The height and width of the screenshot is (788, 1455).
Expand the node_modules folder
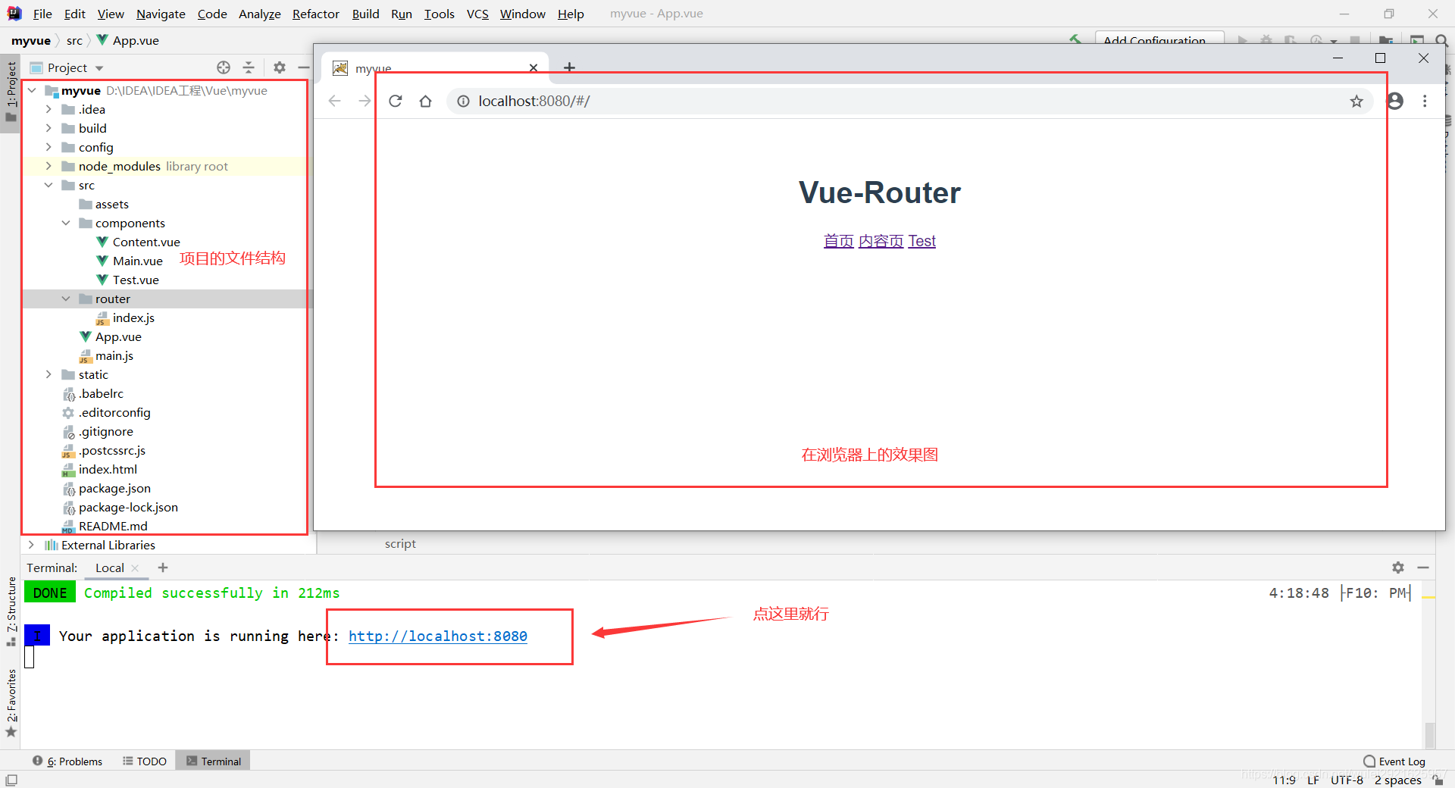[48, 166]
